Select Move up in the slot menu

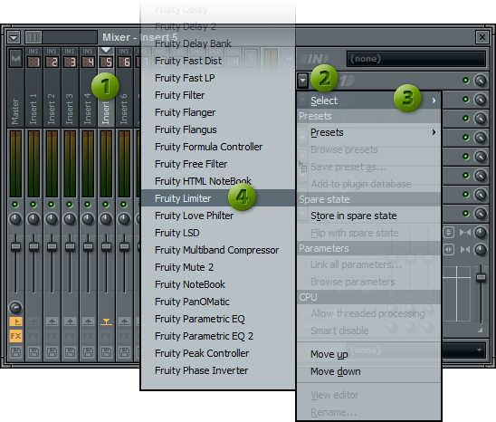(368, 354)
